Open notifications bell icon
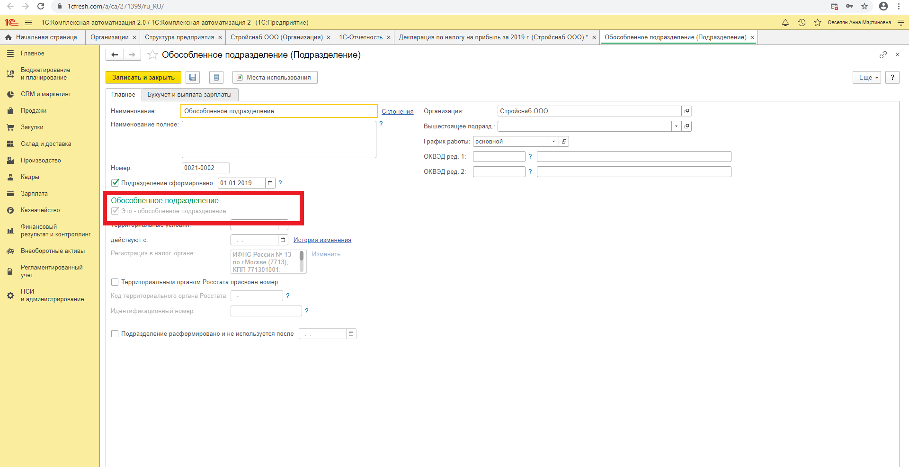Screen dimensions: 909x467 (785, 22)
